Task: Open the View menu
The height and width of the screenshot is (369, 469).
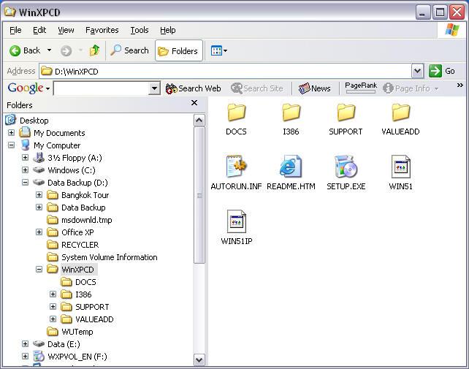Action: 66,30
